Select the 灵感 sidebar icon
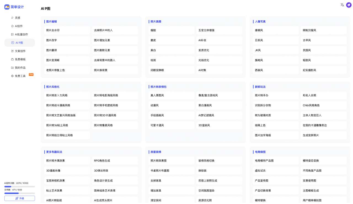 coord(12,18)
